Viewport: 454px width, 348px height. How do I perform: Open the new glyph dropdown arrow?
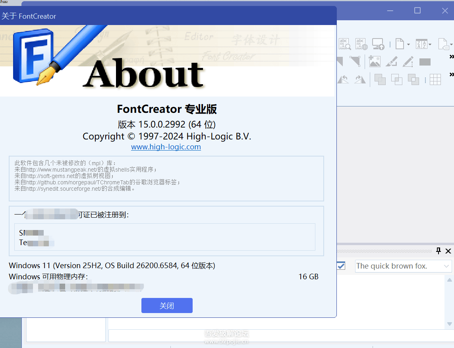(x=409, y=44)
